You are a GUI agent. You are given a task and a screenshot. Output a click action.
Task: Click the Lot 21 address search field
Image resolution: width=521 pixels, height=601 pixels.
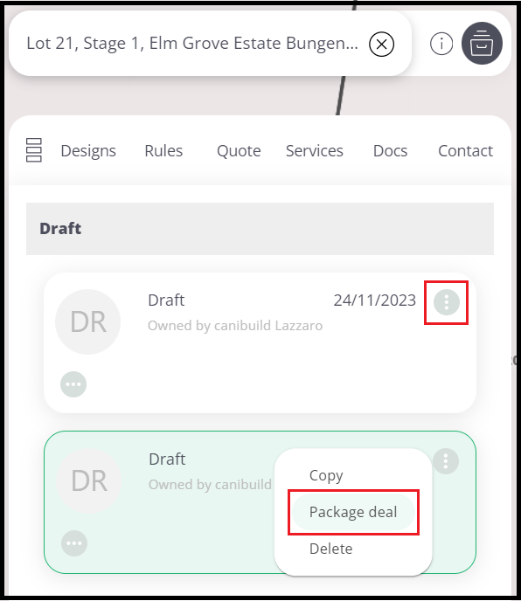191,44
